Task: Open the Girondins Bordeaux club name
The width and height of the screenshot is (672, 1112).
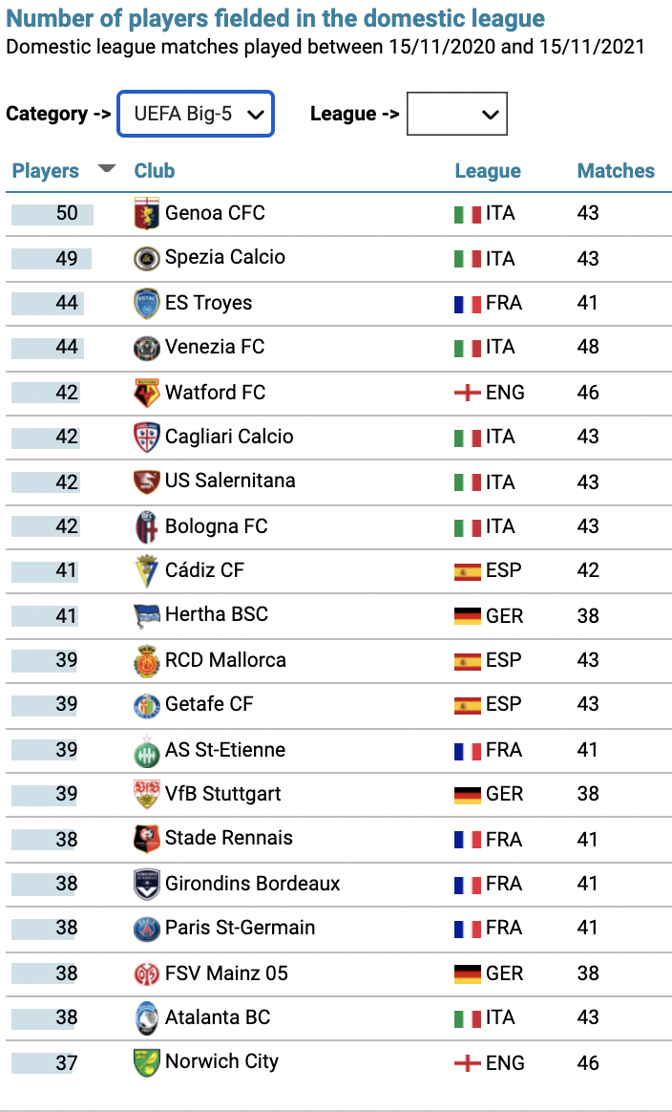Action: (252, 884)
